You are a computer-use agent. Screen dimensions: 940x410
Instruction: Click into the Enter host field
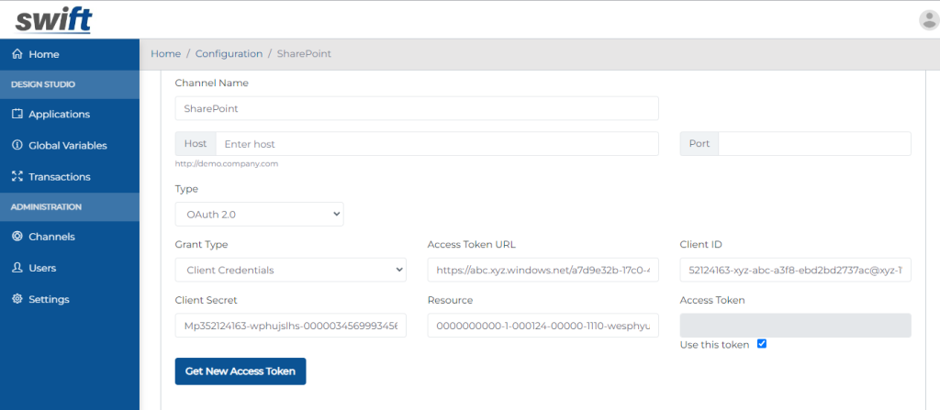click(x=437, y=144)
